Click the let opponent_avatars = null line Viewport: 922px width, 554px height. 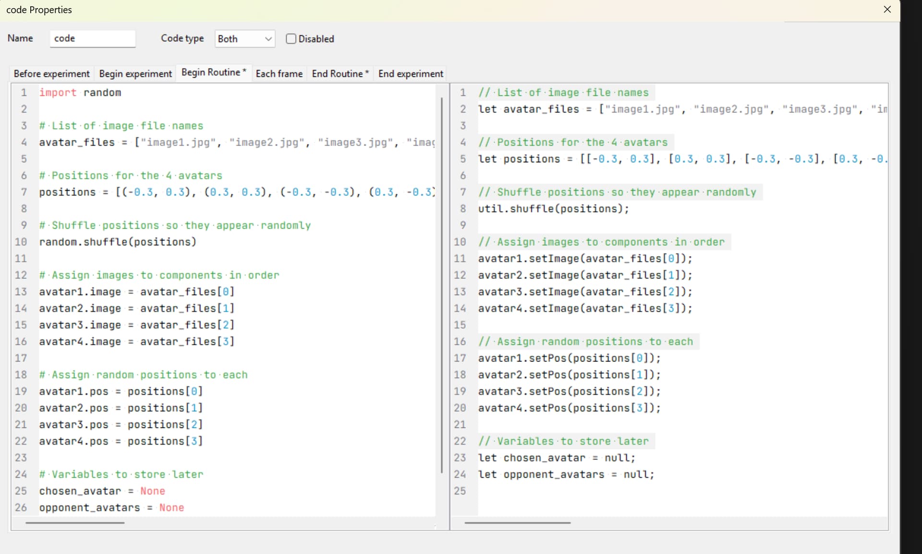pyautogui.click(x=565, y=474)
